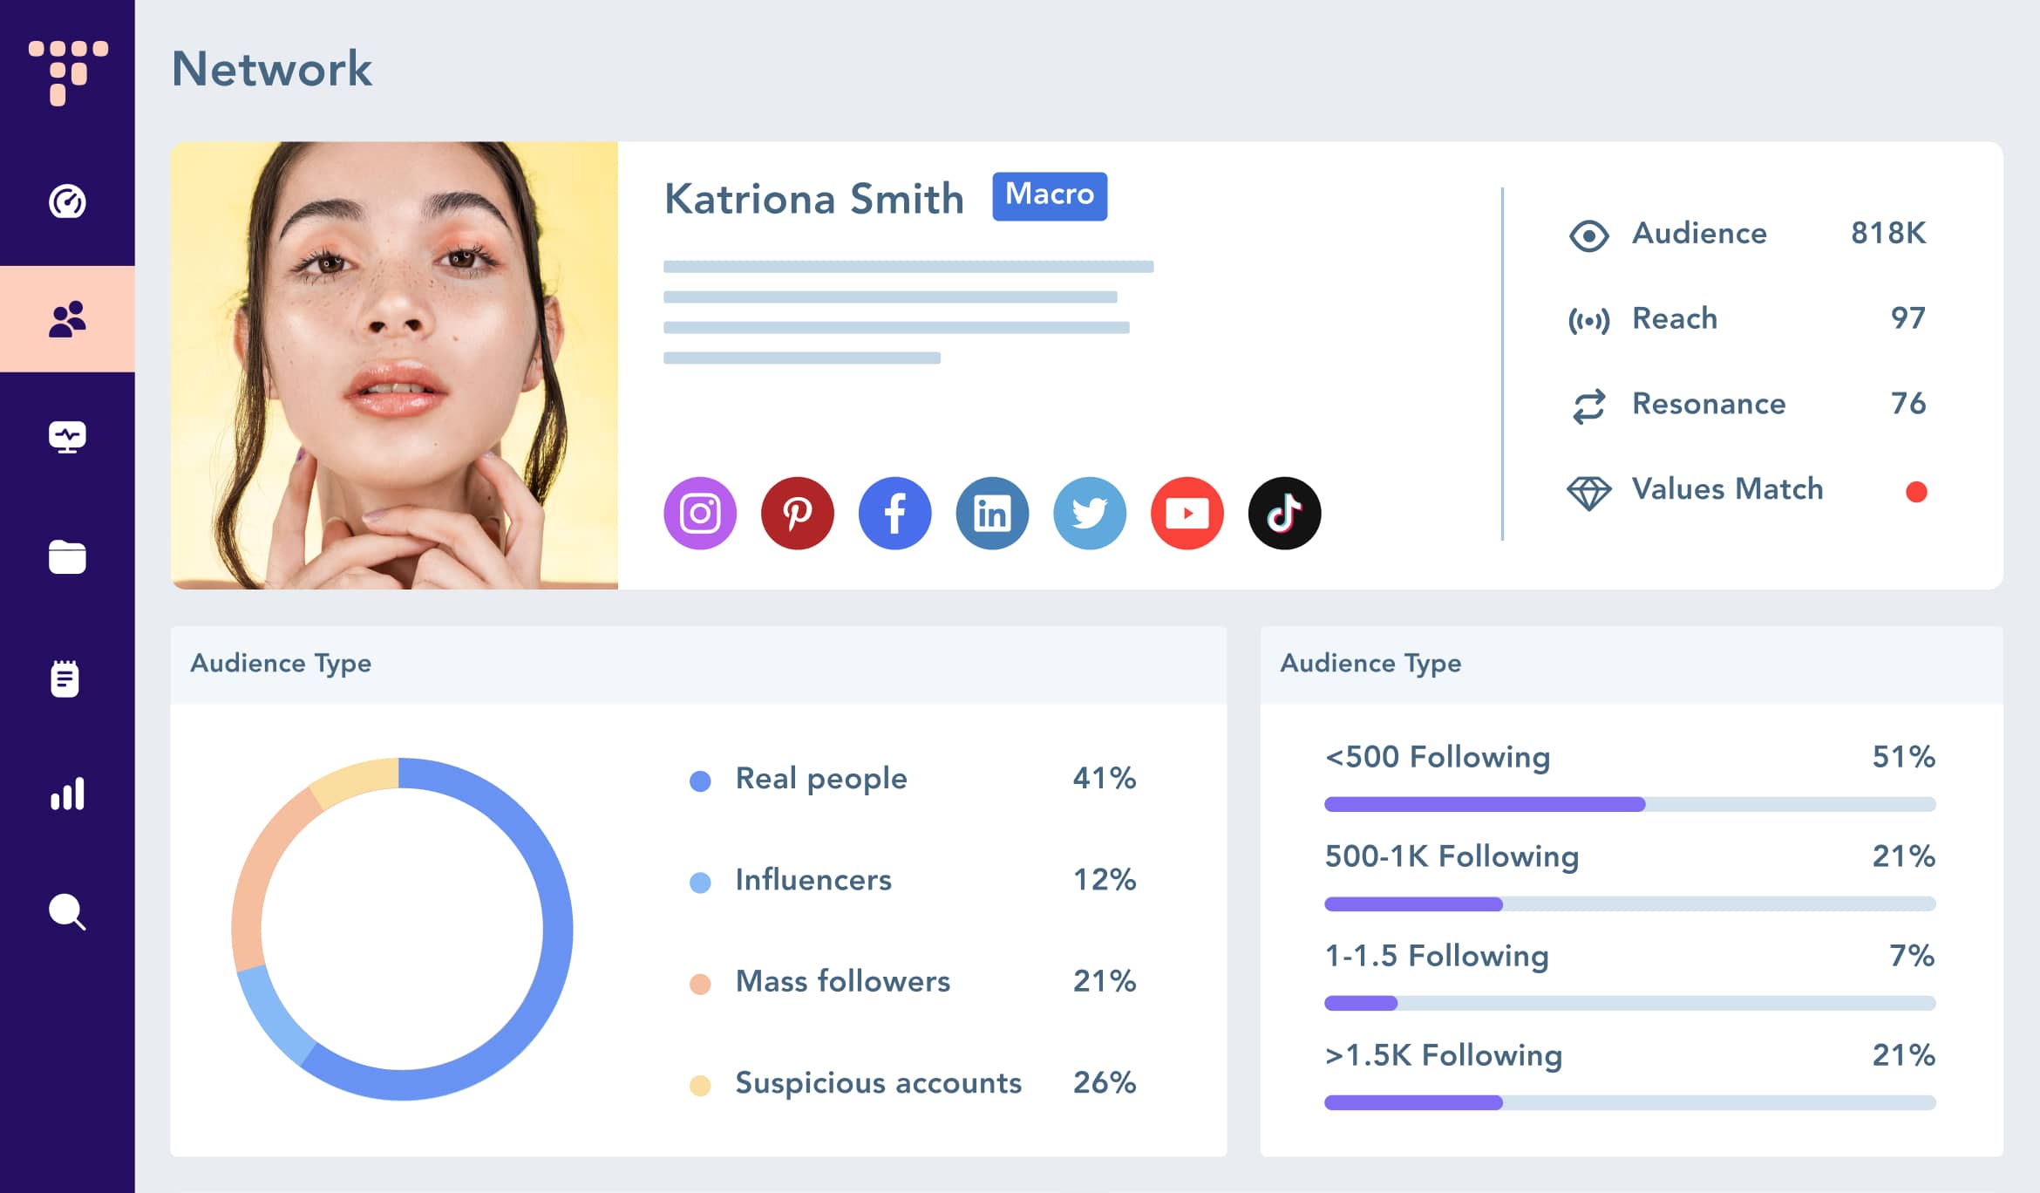Click the <500 Following progress bar
This screenshot has height=1193, width=2040.
tap(1629, 804)
